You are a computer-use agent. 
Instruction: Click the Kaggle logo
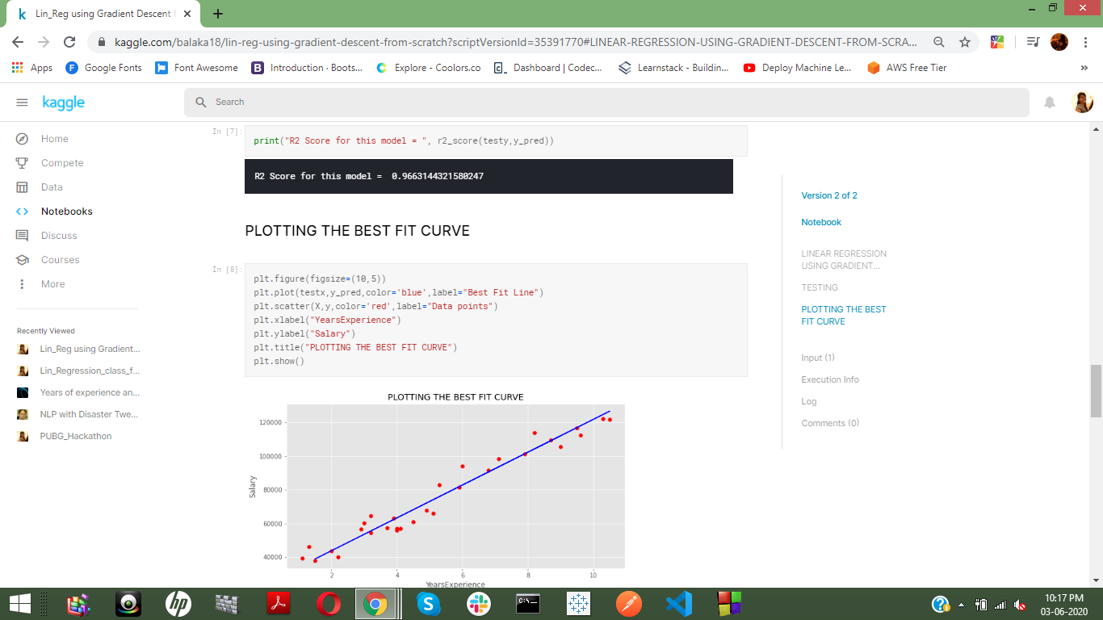point(62,103)
